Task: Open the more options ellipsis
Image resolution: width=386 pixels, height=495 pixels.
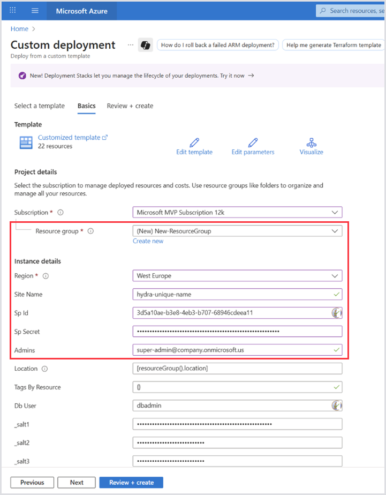Action: [x=131, y=45]
